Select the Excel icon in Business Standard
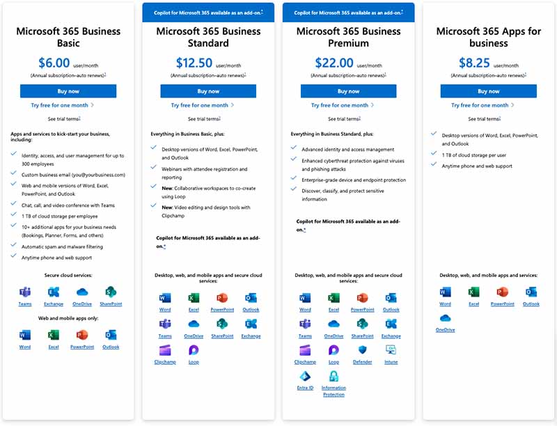The height and width of the screenshot is (426, 557). tap(194, 298)
